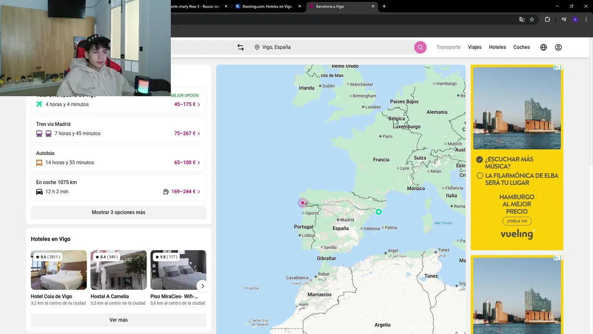
Task: Click the swap origin and destination arrows icon
Action: pos(240,47)
